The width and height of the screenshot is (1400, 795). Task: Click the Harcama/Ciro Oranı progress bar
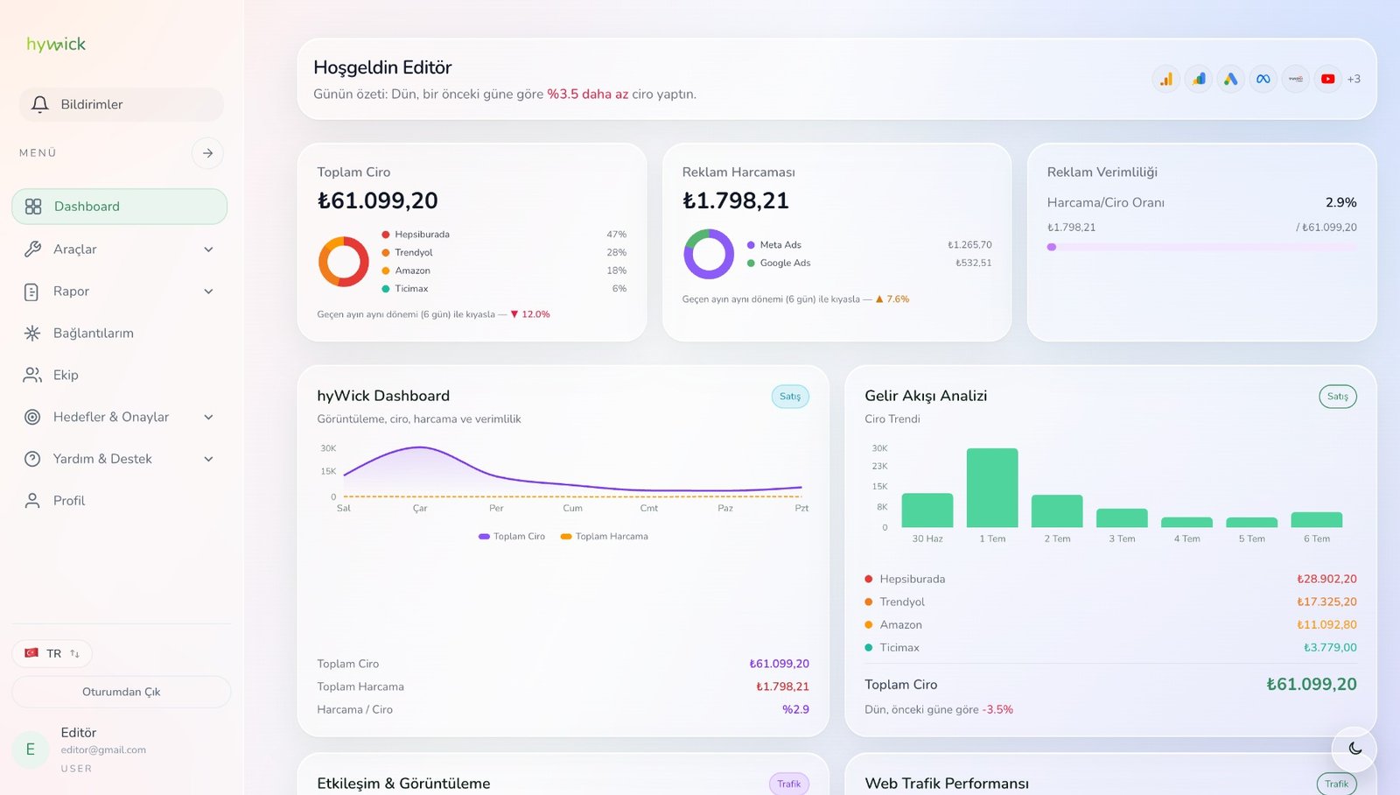[1202, 247]
